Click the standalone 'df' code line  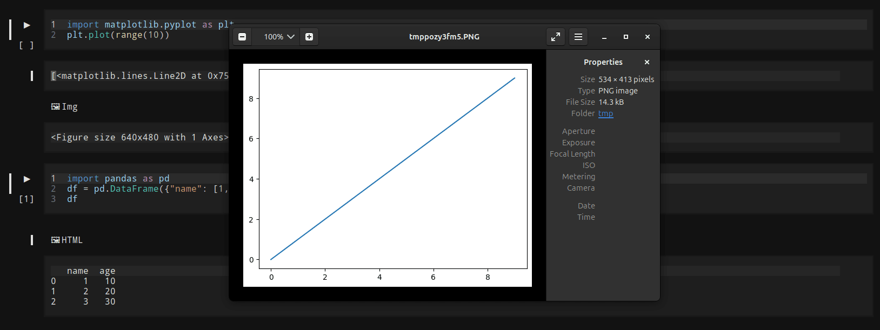click(72, 199)
